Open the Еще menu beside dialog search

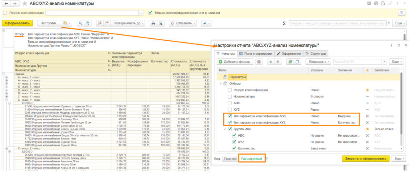pyautogui.click(x=396, y=62)
